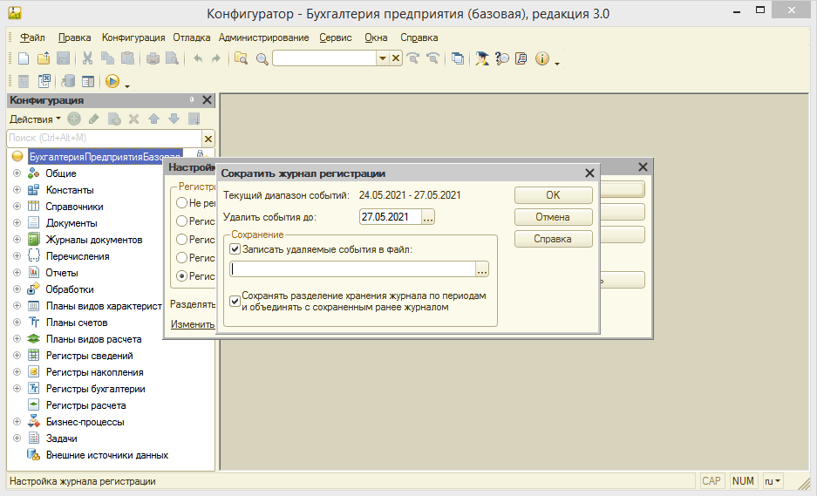Open the Конфигурация menu
The width and height of the screenshot is (817, 496).
133,37
